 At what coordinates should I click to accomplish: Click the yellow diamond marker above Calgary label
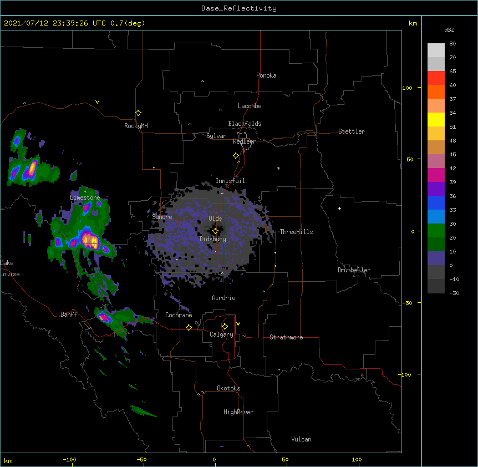pyautogui.click(x=225, y=327)
